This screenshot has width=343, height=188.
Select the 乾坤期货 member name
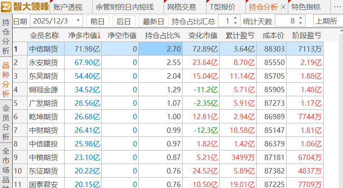(43, 117)
